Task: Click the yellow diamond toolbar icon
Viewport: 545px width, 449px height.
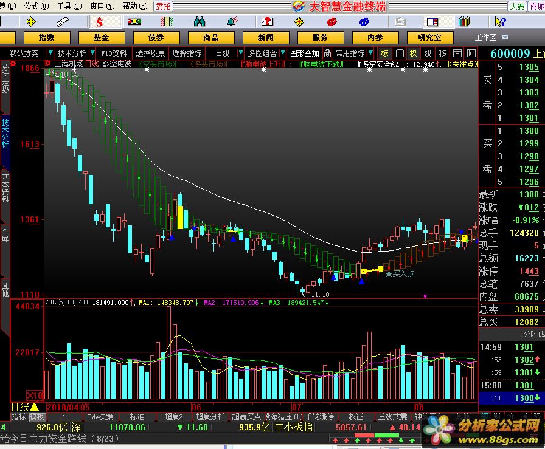Action: point(299,22)
